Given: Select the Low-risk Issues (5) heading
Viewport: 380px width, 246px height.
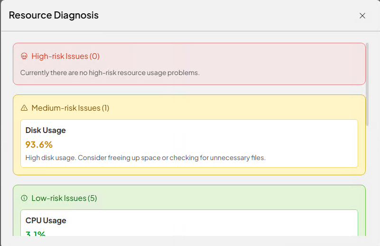Looking at the screenshot, I should 64,198.
